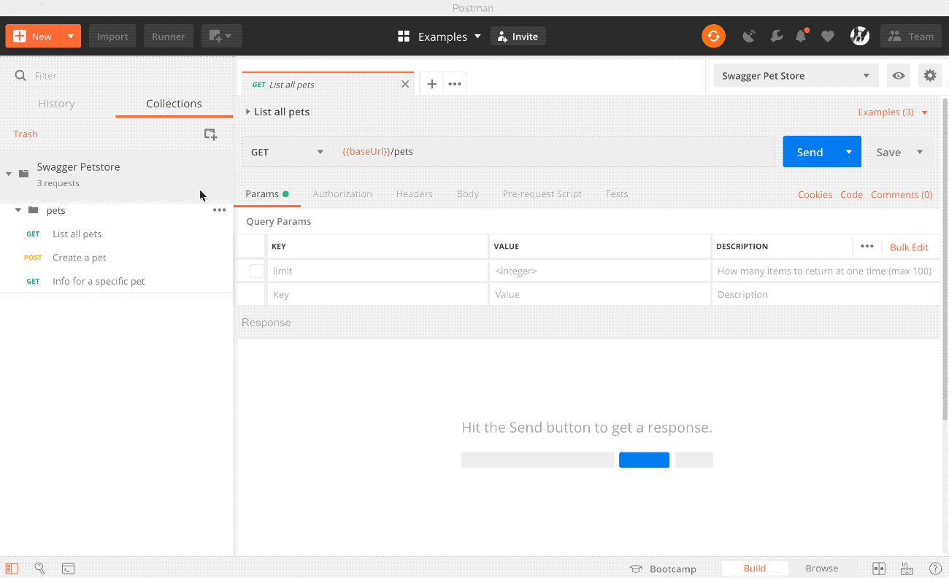Screen dimensions: 949x578
Task: Switch to Browse mode
Action: click(x=821, y=568)
